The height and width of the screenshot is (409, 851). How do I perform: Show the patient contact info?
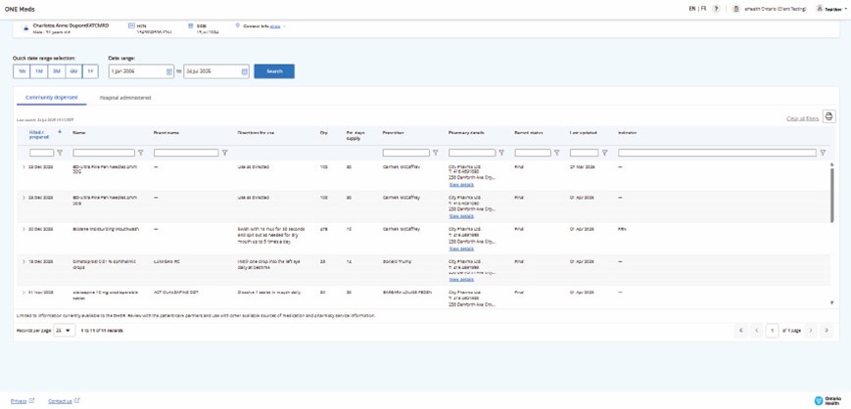(275, 26)
